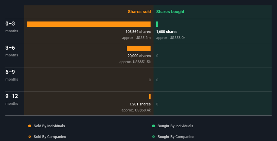Click the striped Sold By Companies legend icon

30,137
